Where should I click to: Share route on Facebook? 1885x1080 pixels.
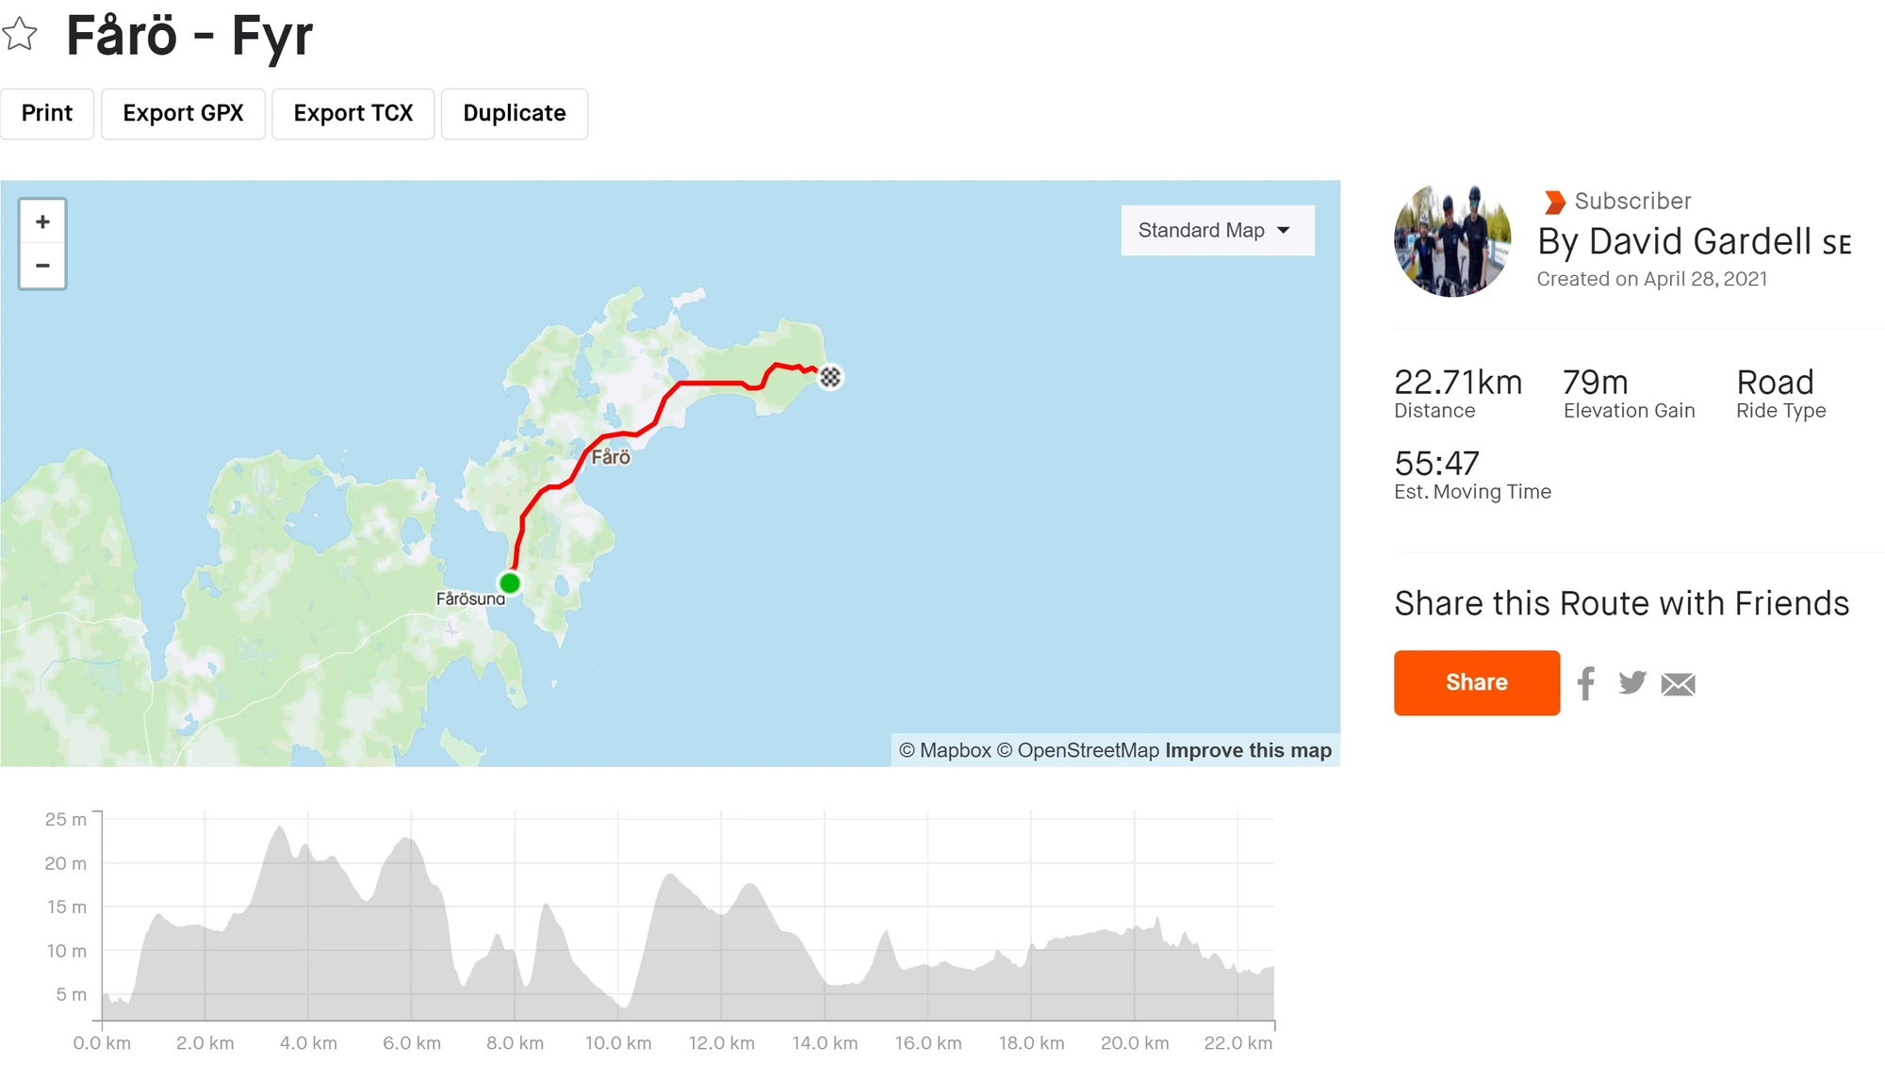point(1586,683)
